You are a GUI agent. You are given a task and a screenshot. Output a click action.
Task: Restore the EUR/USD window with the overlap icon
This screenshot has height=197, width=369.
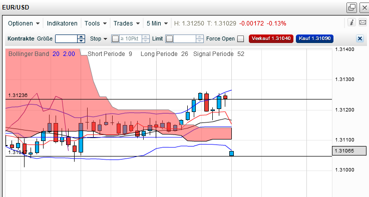pos(352,7)
